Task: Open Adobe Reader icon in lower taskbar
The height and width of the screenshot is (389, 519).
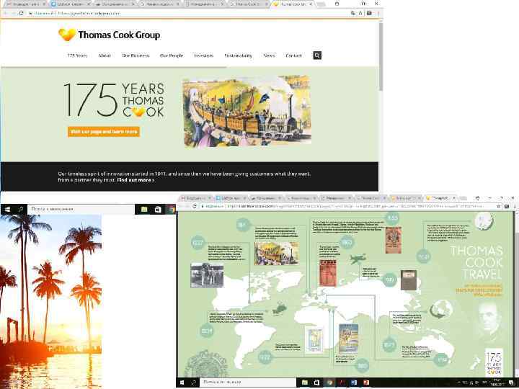Action: tap(342, 383)
